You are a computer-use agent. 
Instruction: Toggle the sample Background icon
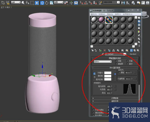(x=139, y=25)
